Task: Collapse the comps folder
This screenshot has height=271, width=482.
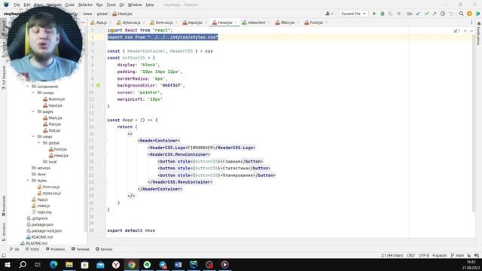Action: 33,93
